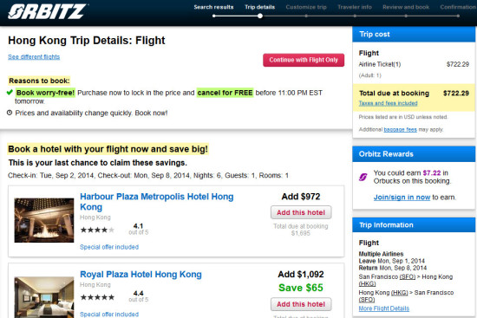Click the purple Orbucks rewards icon
Image resolution: width=477 pixels, height=318 pixels.
pyautogui.click(x=363, y=177)
